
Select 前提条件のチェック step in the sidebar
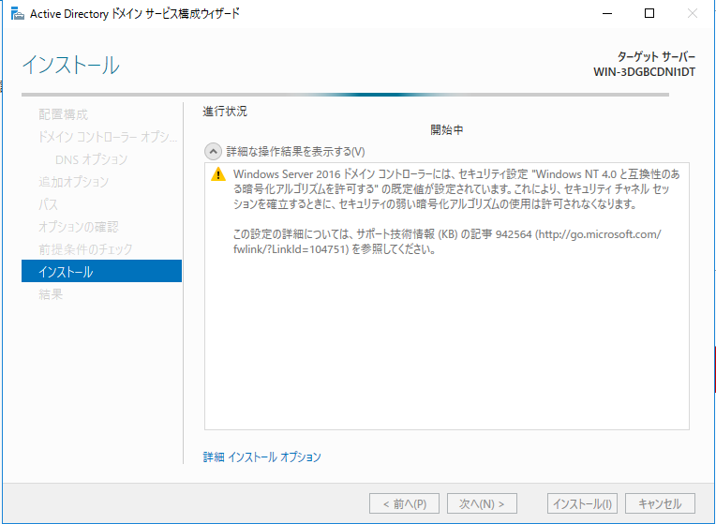point(85,249)
